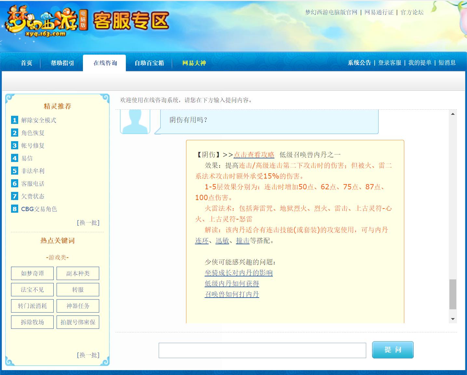Image resolution: width=467 pixels, height=375 pixels.
Task: Click scrollbar down arrow in chat panel
Action: 452,319
